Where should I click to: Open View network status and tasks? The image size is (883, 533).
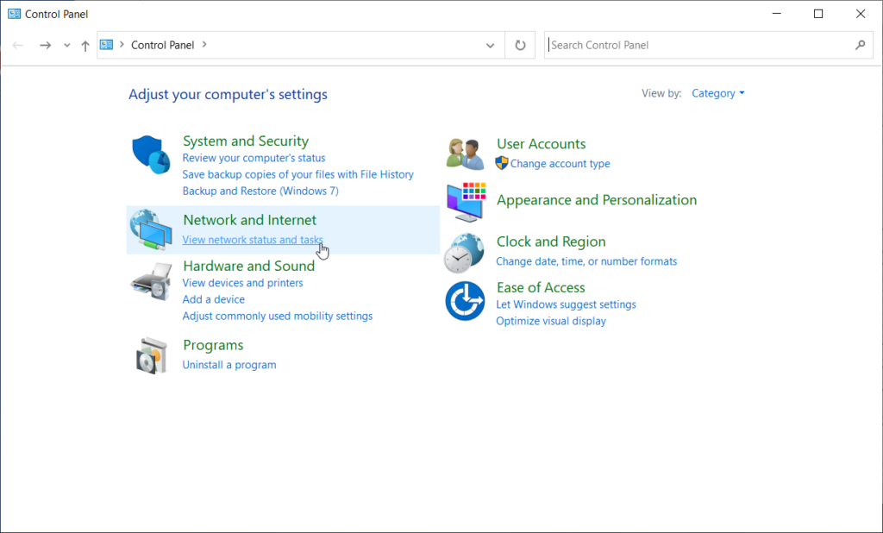click(252, 239)
